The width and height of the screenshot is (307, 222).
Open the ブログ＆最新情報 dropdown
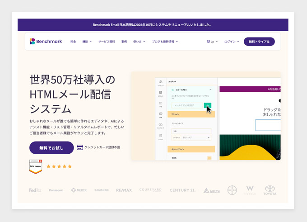click(x=165, y=42)
